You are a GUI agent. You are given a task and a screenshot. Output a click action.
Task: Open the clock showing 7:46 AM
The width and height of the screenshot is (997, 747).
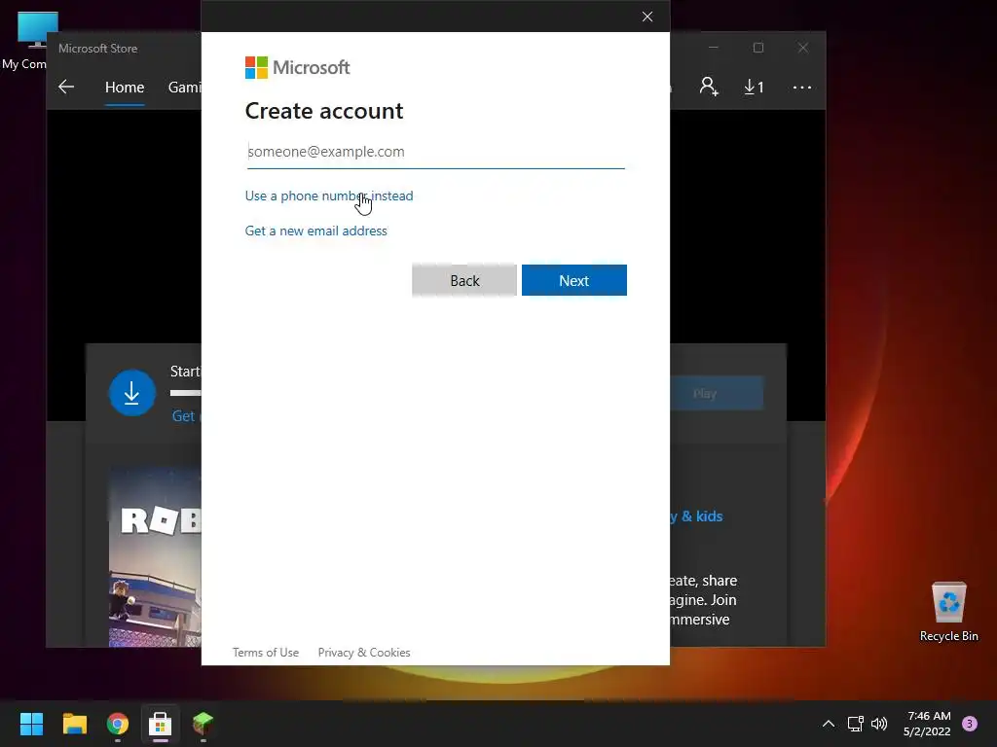tap(927, 724)
